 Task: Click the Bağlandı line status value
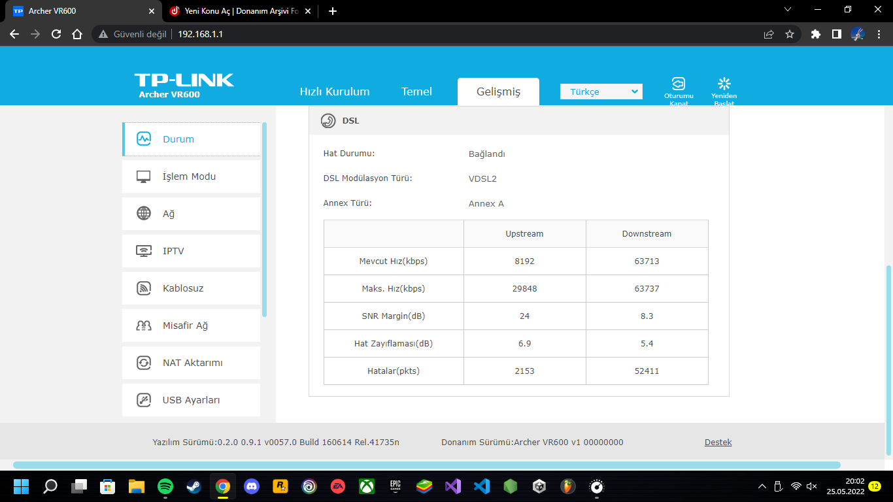coord(487,154)
